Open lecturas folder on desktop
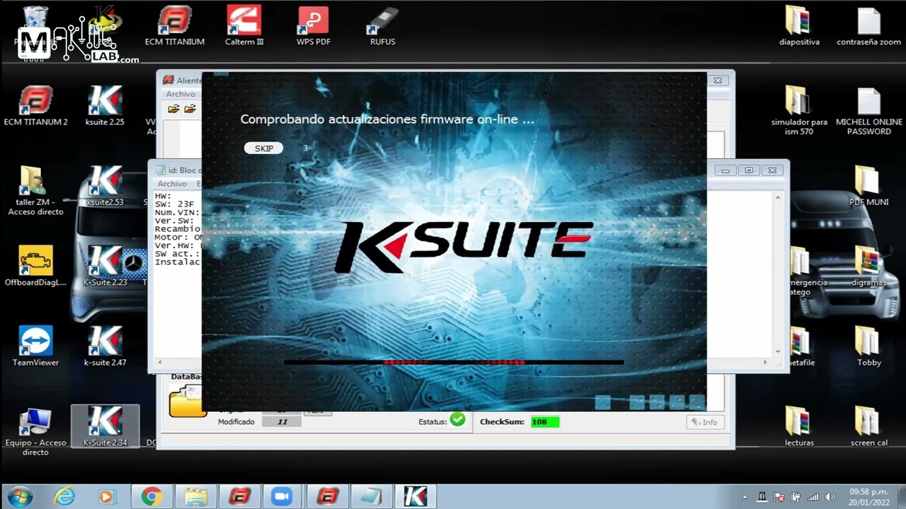This screenshot has width=906, height=509. coord(799,426)
